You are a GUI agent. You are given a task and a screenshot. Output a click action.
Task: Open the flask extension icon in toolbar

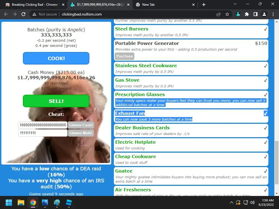click(238, 14)
